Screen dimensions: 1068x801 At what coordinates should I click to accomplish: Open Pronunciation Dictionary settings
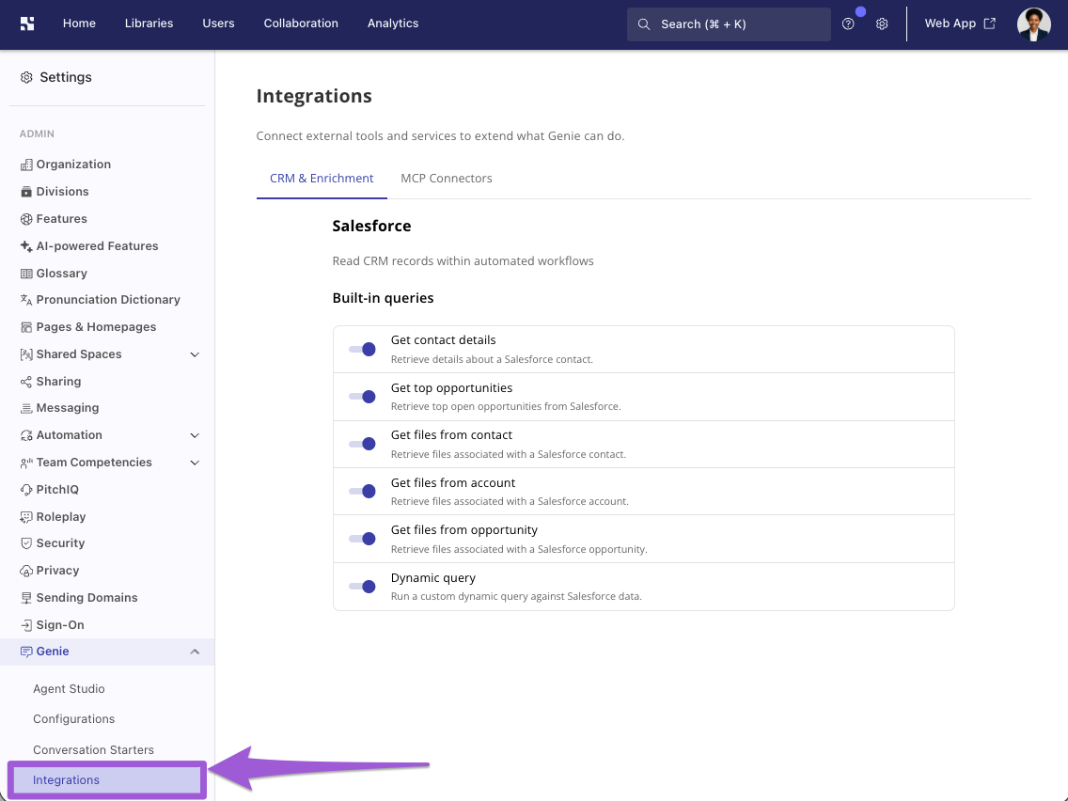point(107,300)
